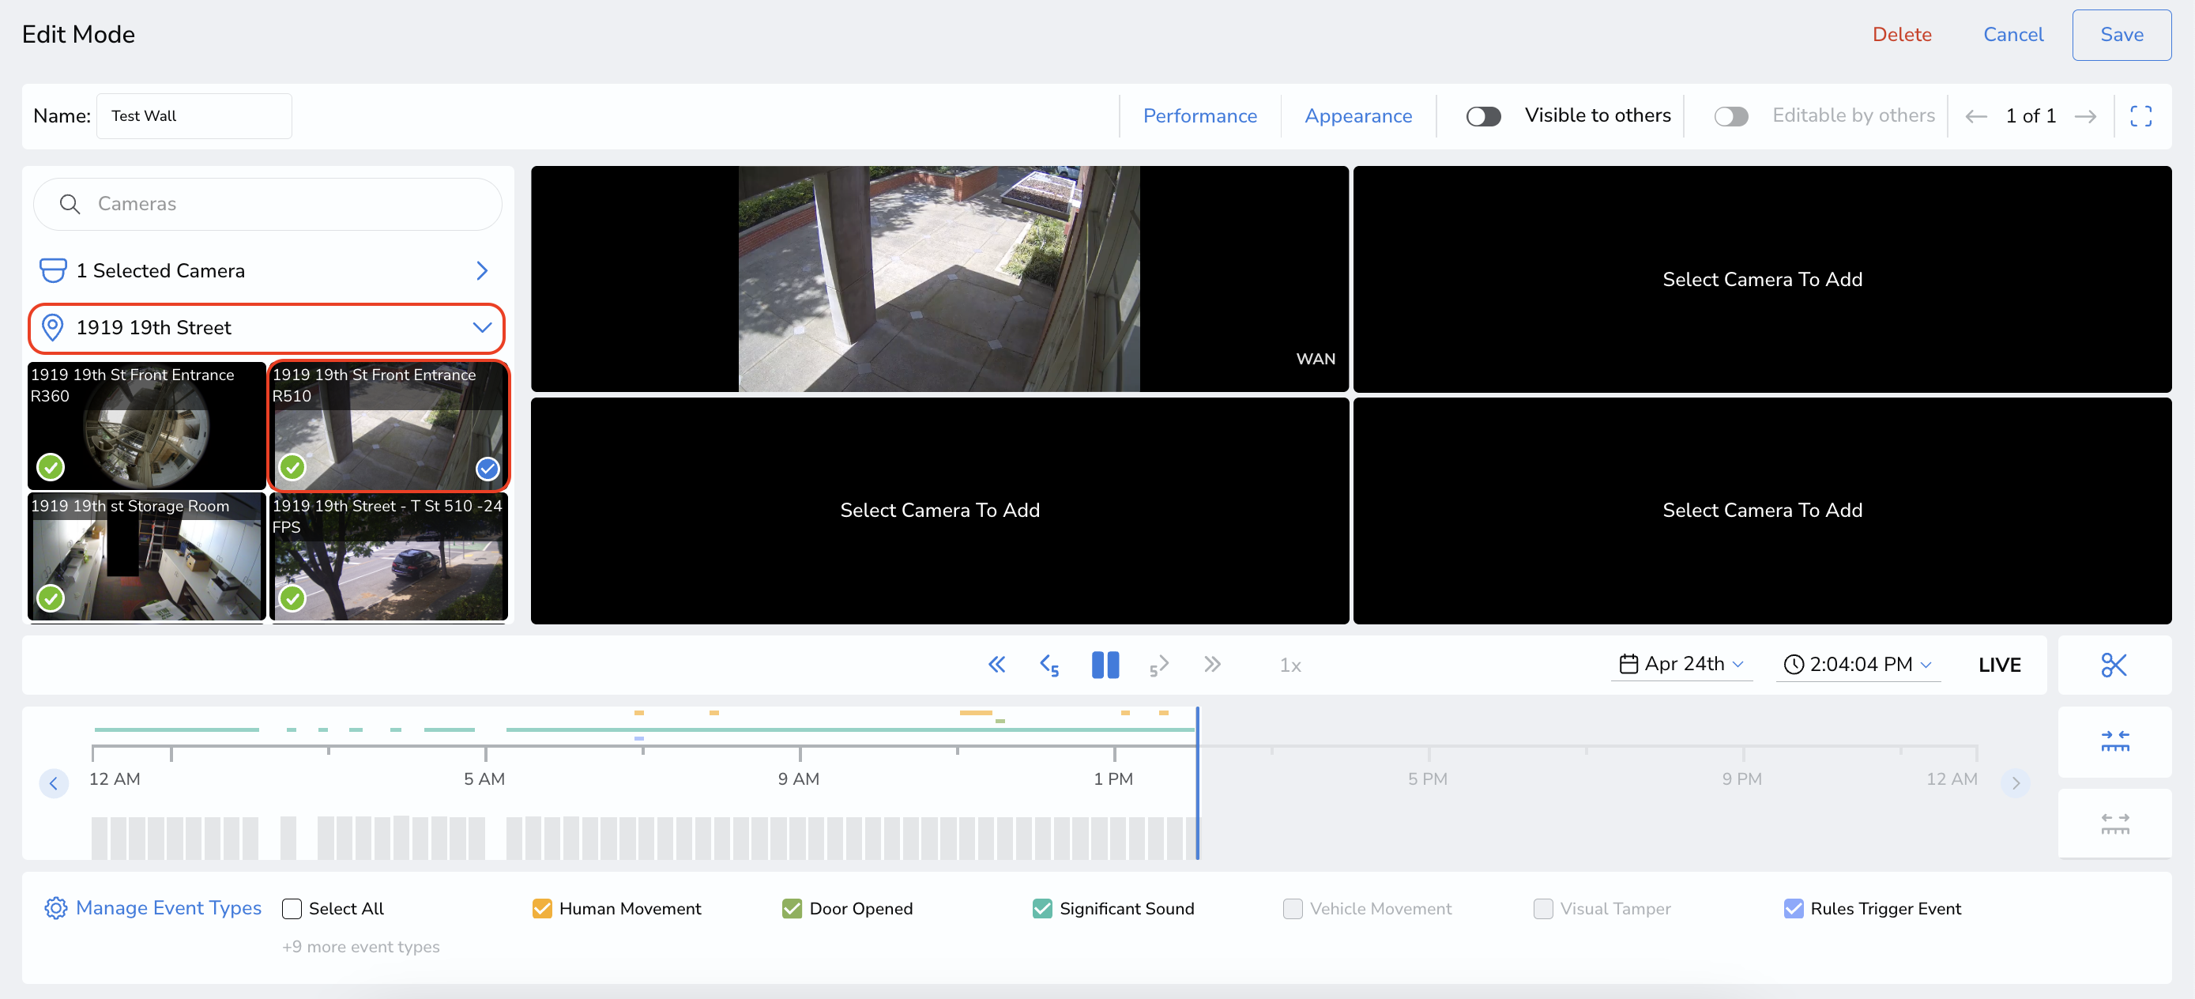Check Vehicle Movement event type
Viewport: 2195px width, 999px height.
point(1293,909)
